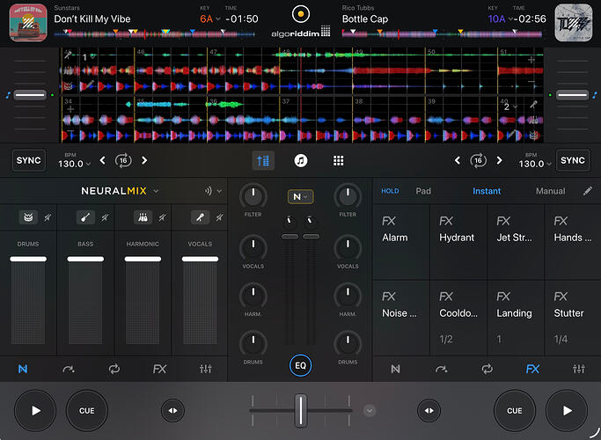
Task: Open left deck BPM 130.0 dropdown
Action: (75, 164)
